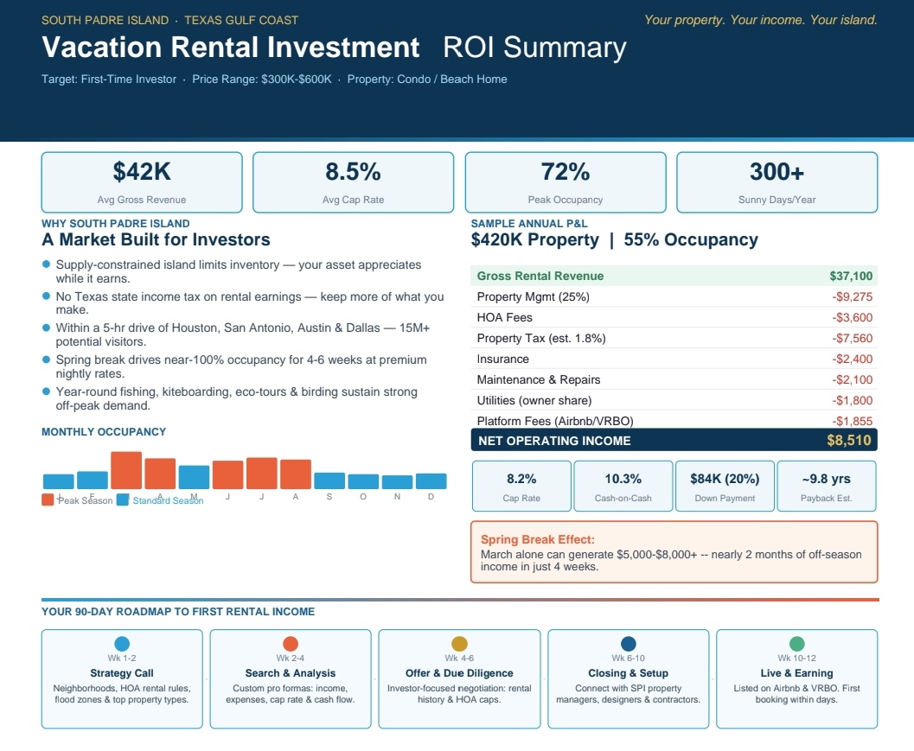
Task: Click the 10.3% Cash-on-Cash tile
Action: [x=623, y=486]
